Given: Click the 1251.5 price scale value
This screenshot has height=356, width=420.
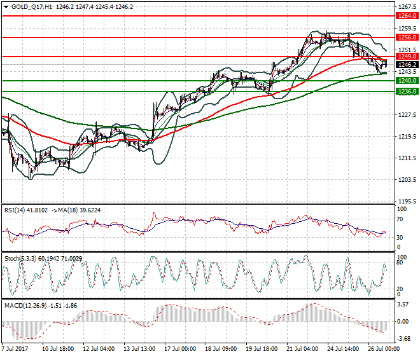Looking at the screenshot, I should [407, 50].
